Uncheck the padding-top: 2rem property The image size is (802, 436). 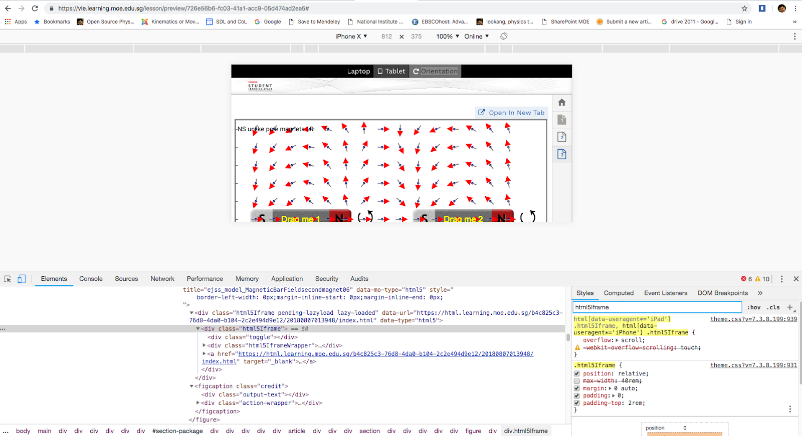click(x=577, y=403)
